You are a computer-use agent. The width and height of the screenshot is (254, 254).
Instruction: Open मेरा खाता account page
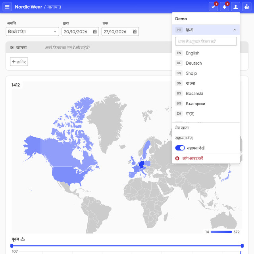click(x=182, y=128)
